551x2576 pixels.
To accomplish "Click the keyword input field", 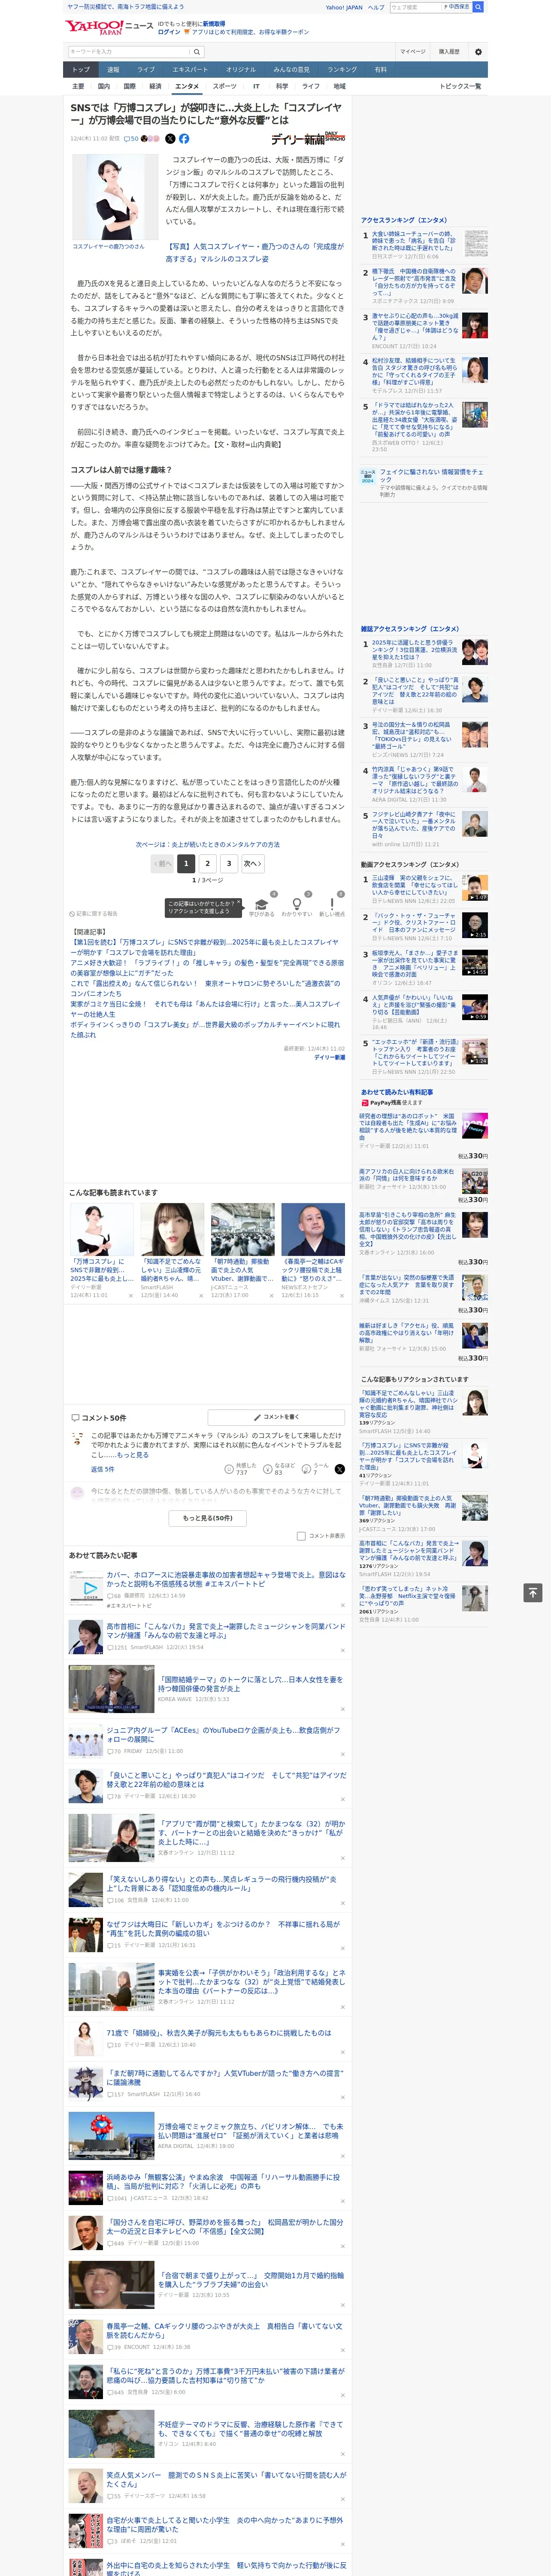I will coord(128,52).
